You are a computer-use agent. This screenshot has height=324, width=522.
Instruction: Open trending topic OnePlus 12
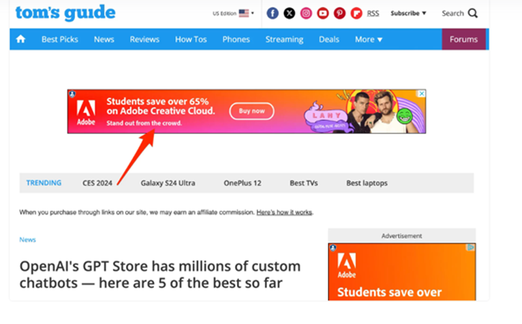coord(242,183)
